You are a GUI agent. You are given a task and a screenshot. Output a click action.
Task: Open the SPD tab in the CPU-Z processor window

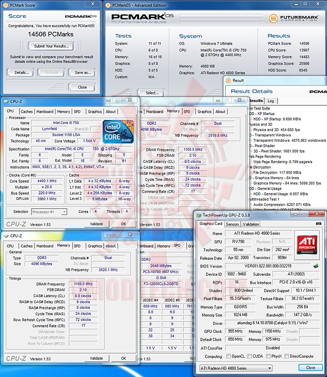click(x=77, y=112)
